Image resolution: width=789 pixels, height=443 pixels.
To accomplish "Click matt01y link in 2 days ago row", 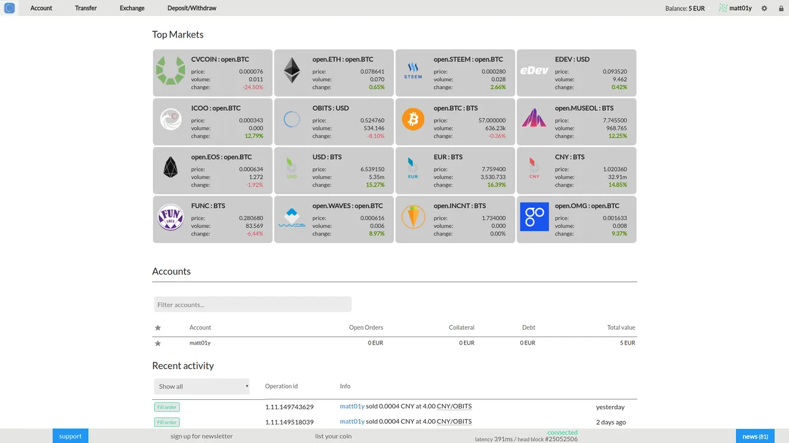I will (352, 421).
